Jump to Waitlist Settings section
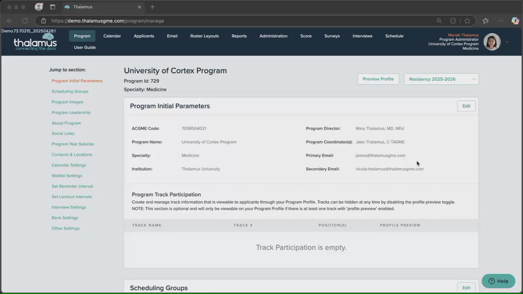 67,176
